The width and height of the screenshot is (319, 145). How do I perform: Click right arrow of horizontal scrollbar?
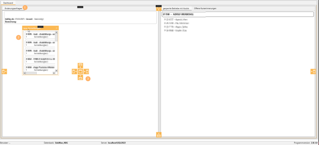tap(54, 73)
